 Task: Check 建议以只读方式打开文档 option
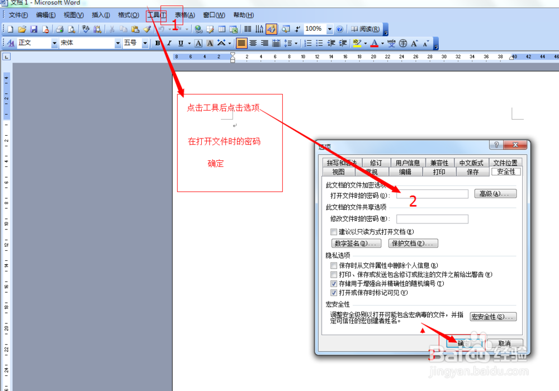(334, 232)
